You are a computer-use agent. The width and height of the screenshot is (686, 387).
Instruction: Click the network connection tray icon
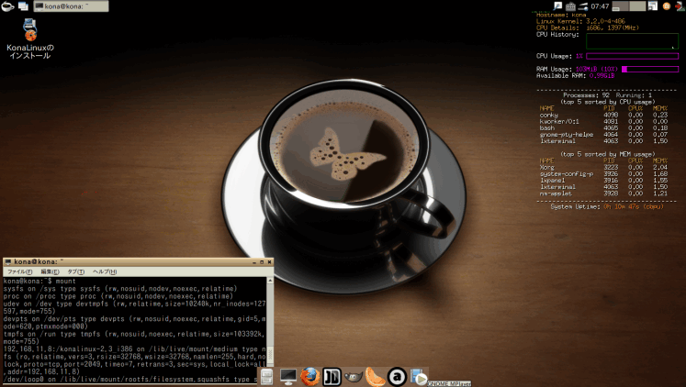tap(583, 6)
